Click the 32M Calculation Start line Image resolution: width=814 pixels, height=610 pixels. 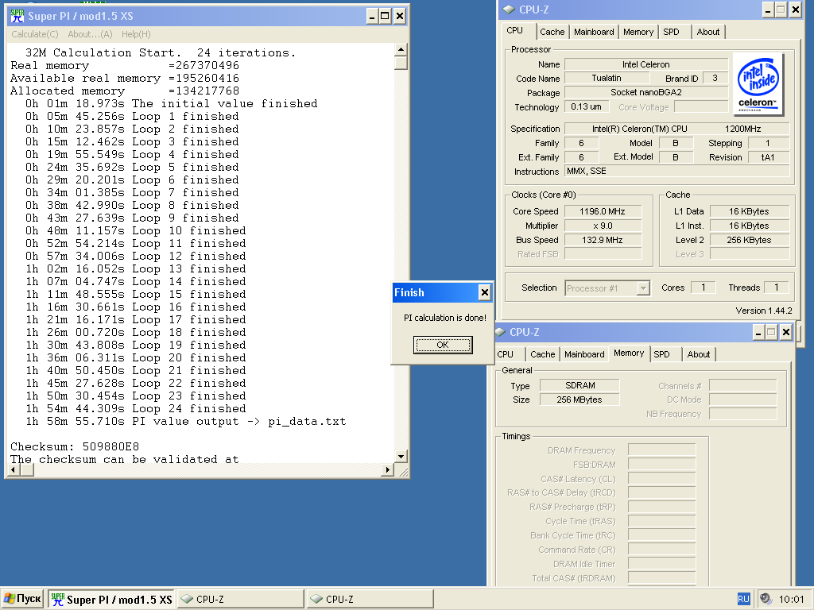click(x=161, y=53)
